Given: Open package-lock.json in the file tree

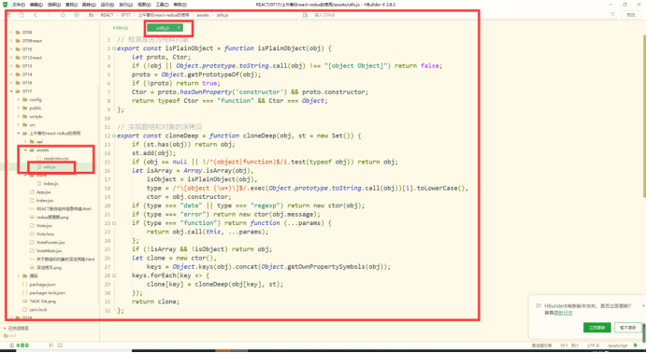Looking at the screenshot, I should pos(48,293).
